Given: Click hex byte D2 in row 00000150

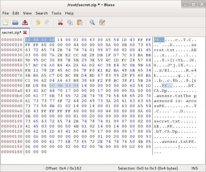Looking at the screenshot, I should coord(132,147).
